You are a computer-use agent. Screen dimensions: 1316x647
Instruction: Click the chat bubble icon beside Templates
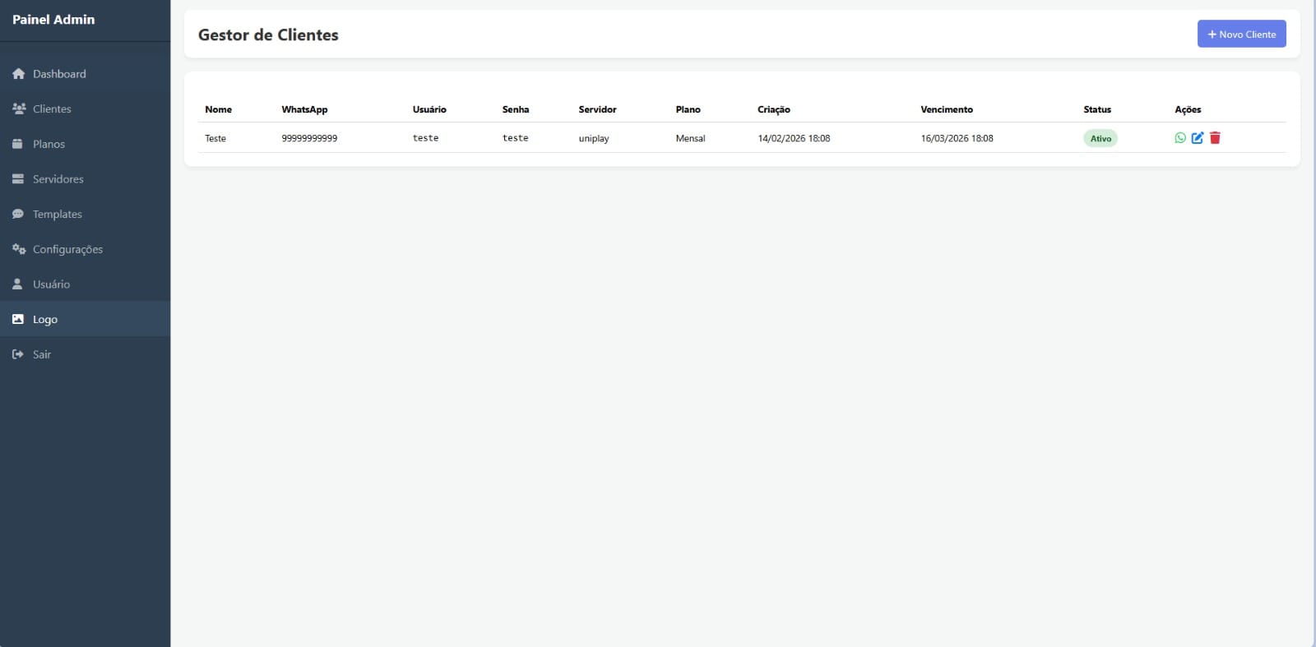pos(18,214)
